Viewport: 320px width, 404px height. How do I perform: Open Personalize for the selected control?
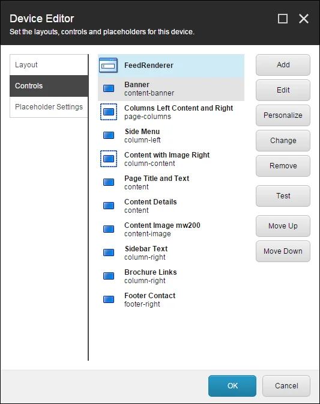[283, 115]
